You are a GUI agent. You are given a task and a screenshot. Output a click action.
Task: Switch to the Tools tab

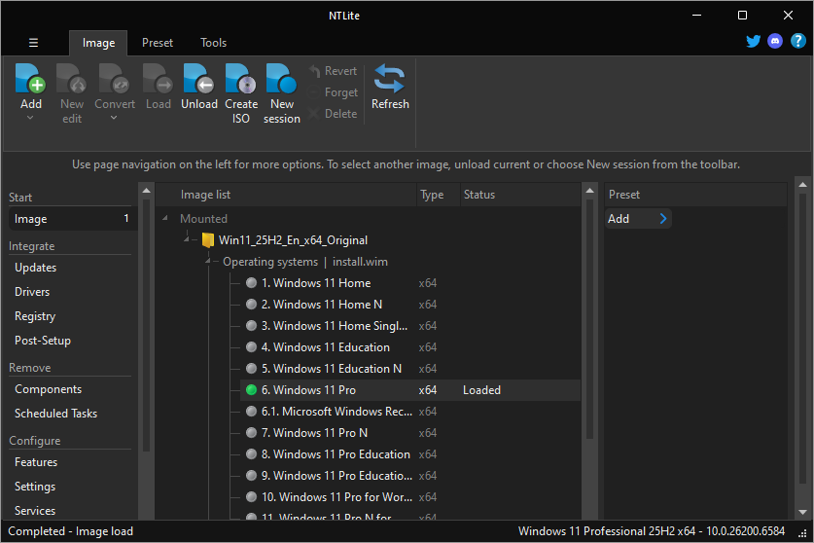click(213, 43)
